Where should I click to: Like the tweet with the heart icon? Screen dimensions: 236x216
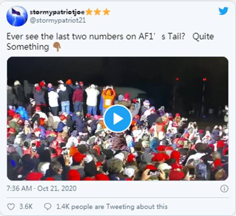coord(11,207)
